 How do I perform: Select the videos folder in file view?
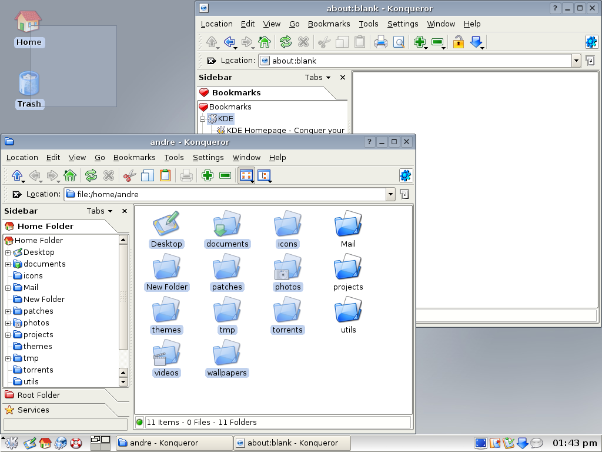(x=166, y=358)
